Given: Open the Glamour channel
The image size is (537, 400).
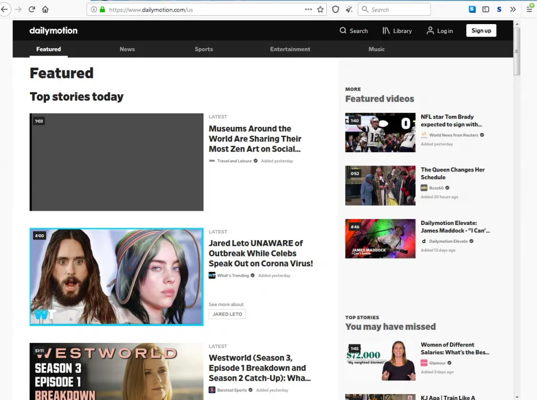Looking at the screenshot, I should (436, 363).
